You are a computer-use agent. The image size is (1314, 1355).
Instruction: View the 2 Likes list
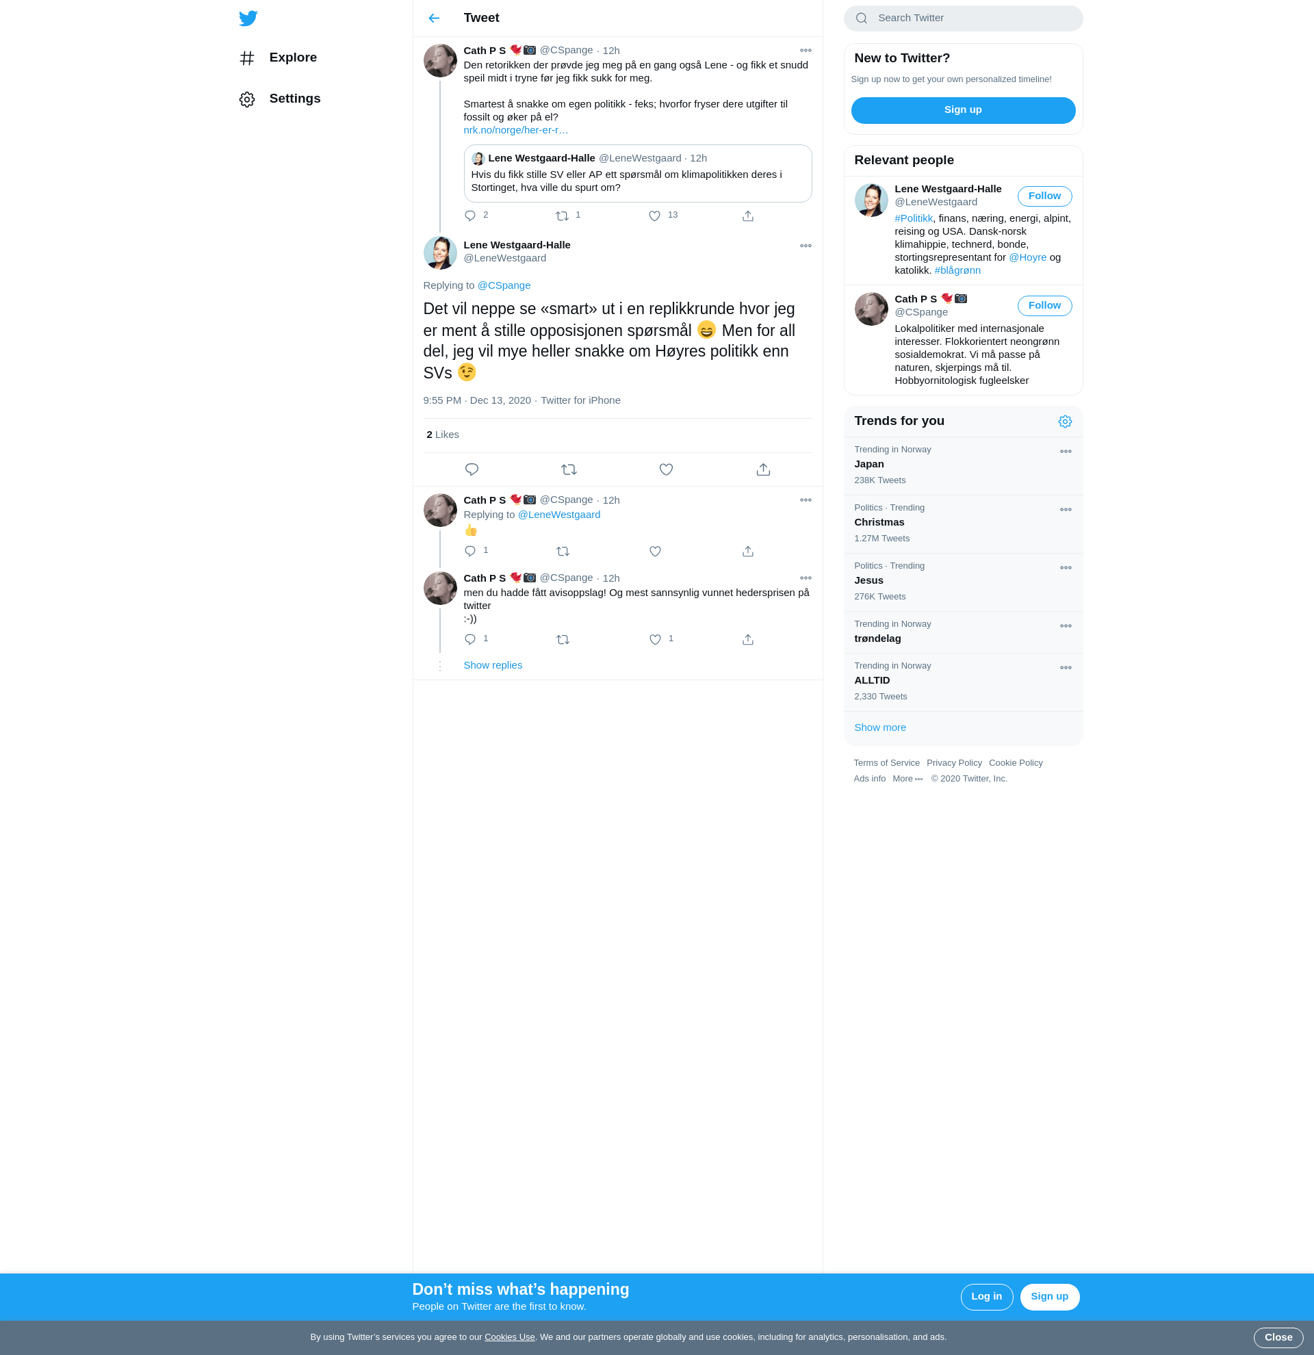(443, 435)
